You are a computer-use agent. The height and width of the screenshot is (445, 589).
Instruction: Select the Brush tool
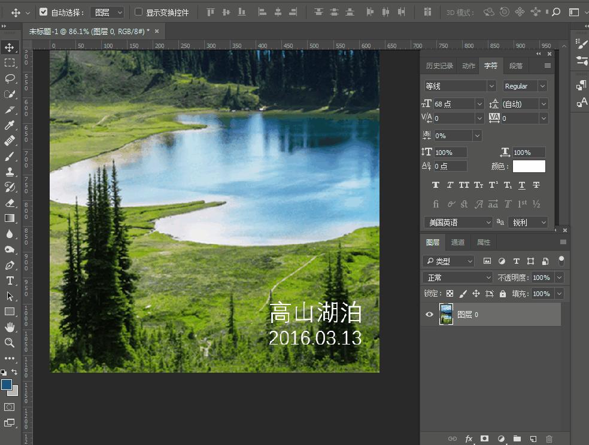point(10,156)
